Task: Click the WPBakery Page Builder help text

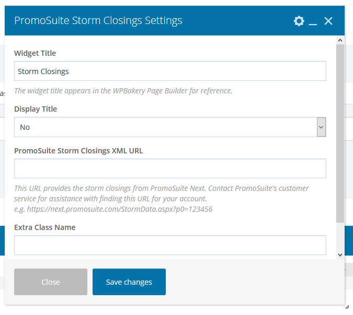Action: tap(123, 91)
